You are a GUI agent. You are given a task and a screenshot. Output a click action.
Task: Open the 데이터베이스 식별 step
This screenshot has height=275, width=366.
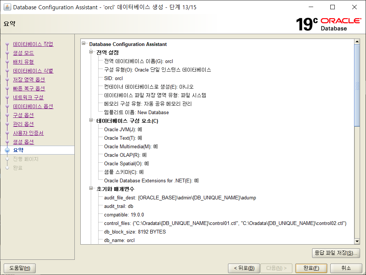click(x=33, y=71)
